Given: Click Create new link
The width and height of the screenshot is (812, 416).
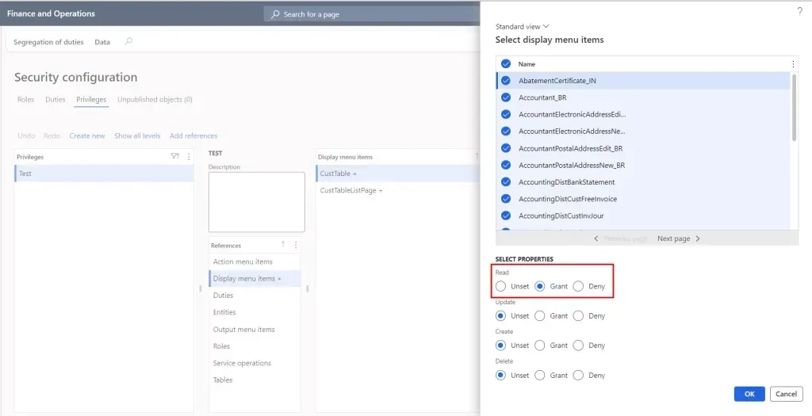Looking at the screenshot, I should tap(87, 135).
